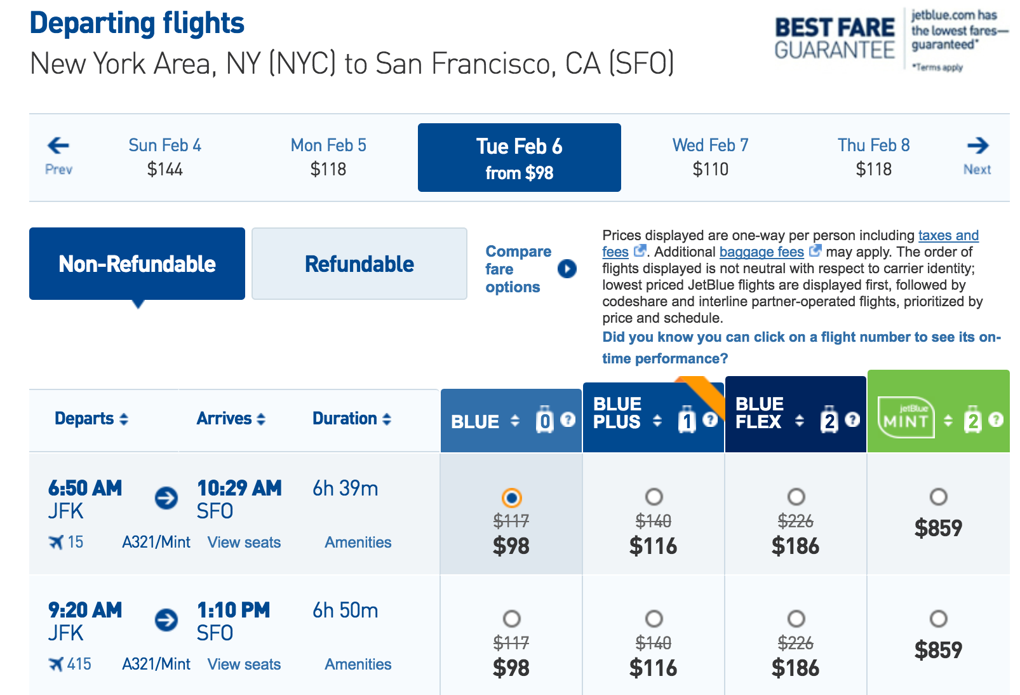Click the Blue Plus help question mark
Screen dimensions: 1020x695
pyautogui.click(x=711, y=419)
